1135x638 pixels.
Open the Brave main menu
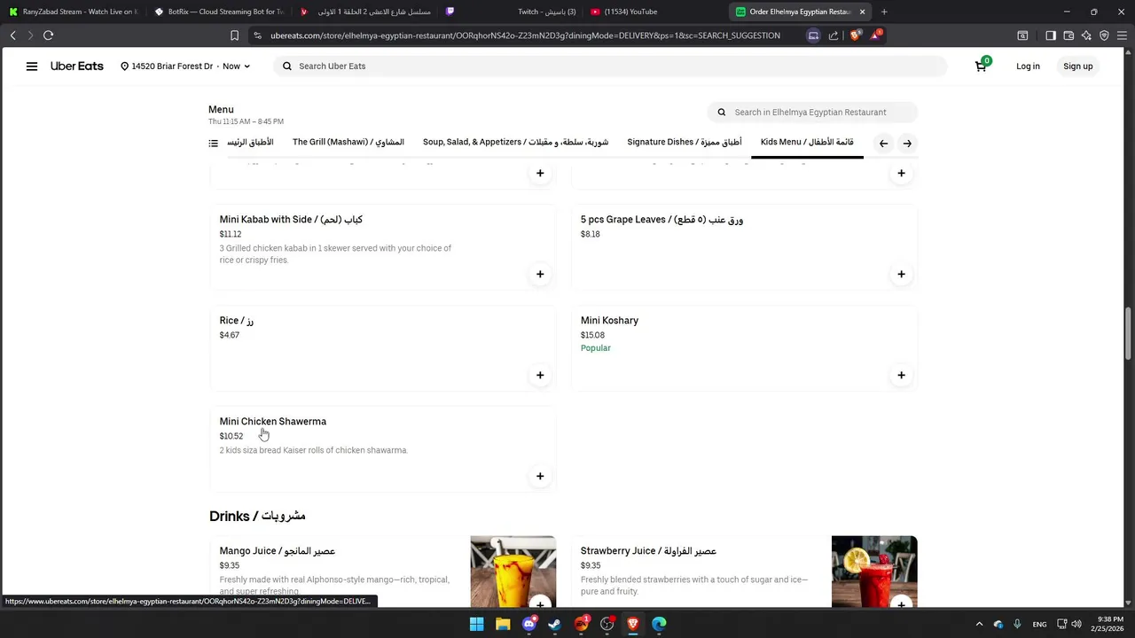1122,35
